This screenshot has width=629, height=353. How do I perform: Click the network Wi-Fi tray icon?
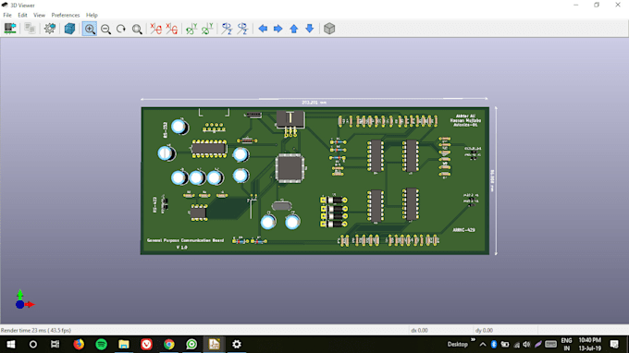point(517,345)
